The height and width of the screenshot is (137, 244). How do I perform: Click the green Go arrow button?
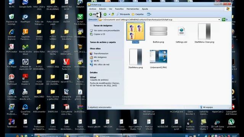point(224,19)
